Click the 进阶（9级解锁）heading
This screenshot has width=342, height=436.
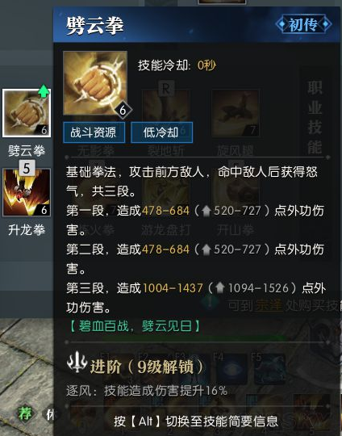click(147, 367)
